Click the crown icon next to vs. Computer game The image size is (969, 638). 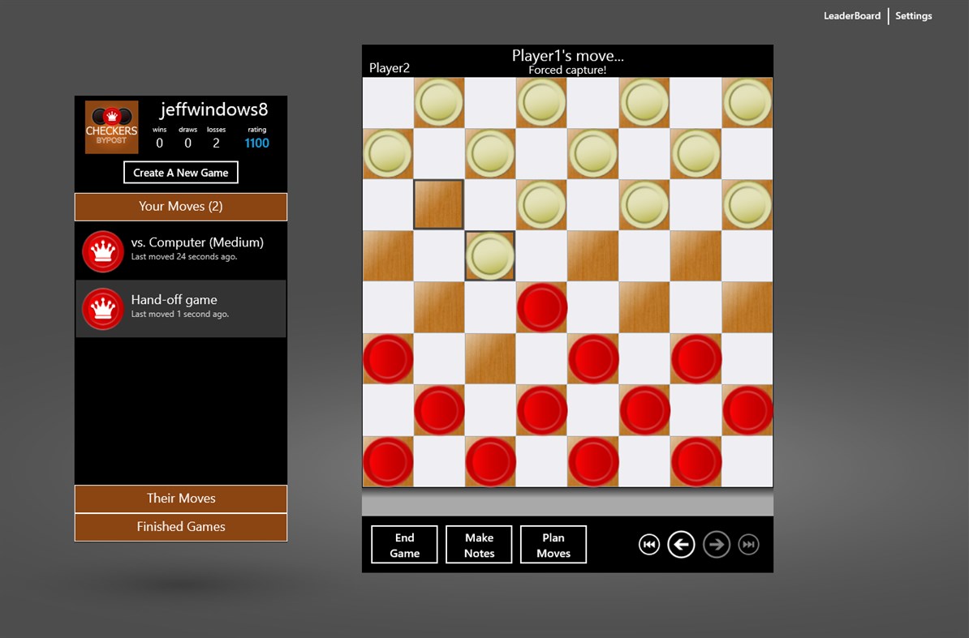[x=102, y=250]
